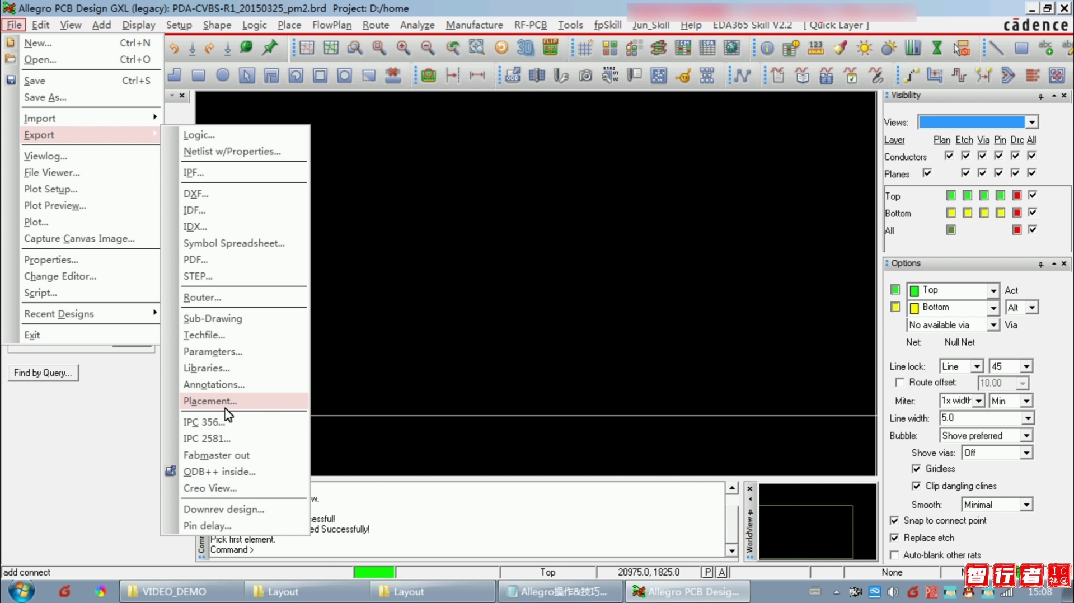This screenshot has height=603, width=1074.
Task: Click the camera snapshot toolbar icon
Action: (585, 75)
